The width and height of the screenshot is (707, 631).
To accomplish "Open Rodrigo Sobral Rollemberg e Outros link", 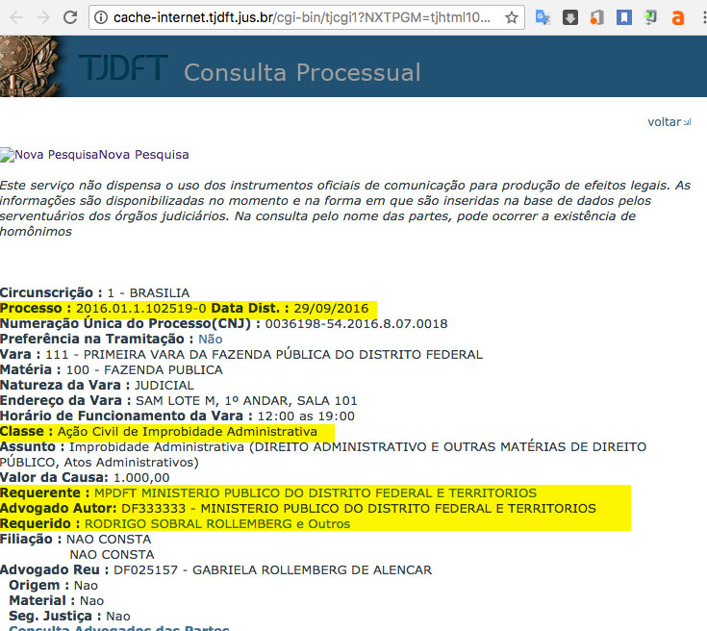I will [217, 524].
